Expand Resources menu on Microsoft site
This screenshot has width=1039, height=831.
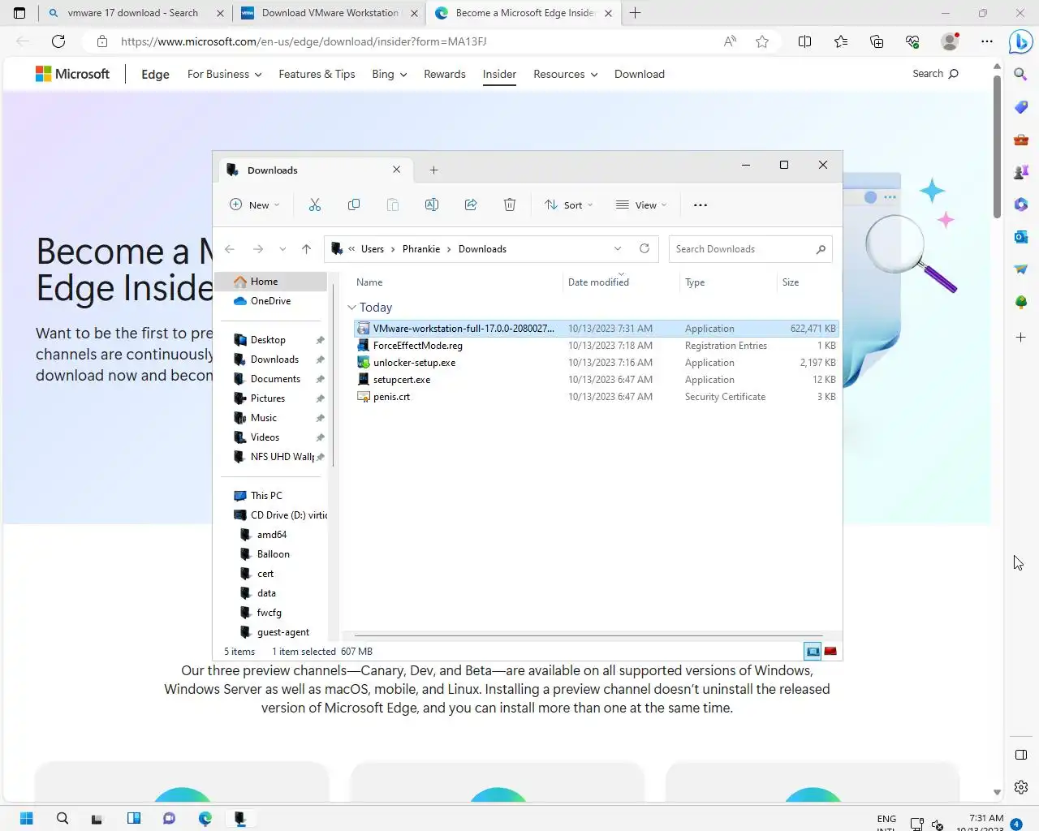click(566, 74)
